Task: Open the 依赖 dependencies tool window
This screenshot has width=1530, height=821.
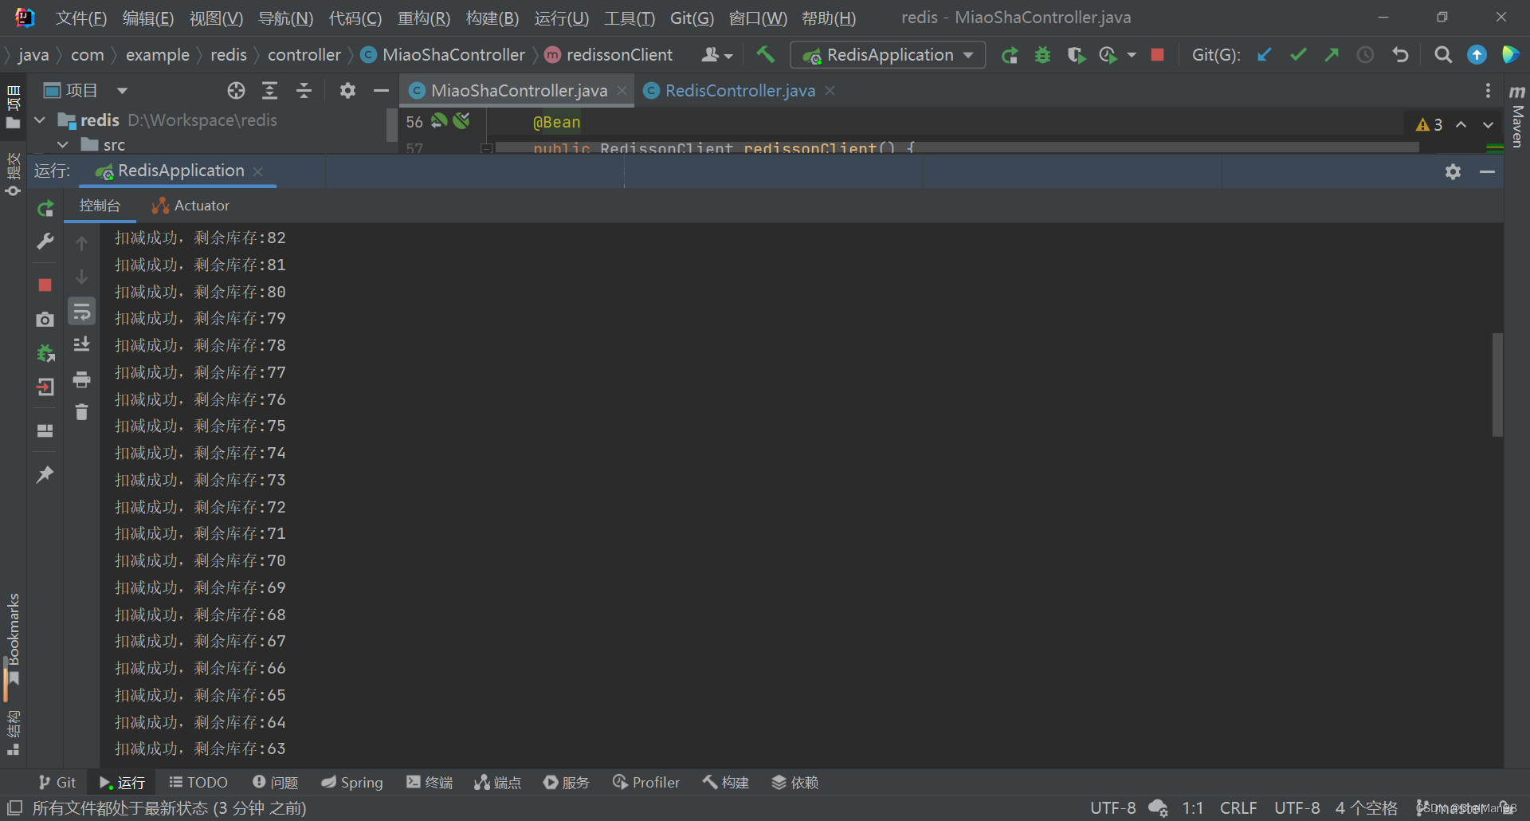Action: click(795, 783)
